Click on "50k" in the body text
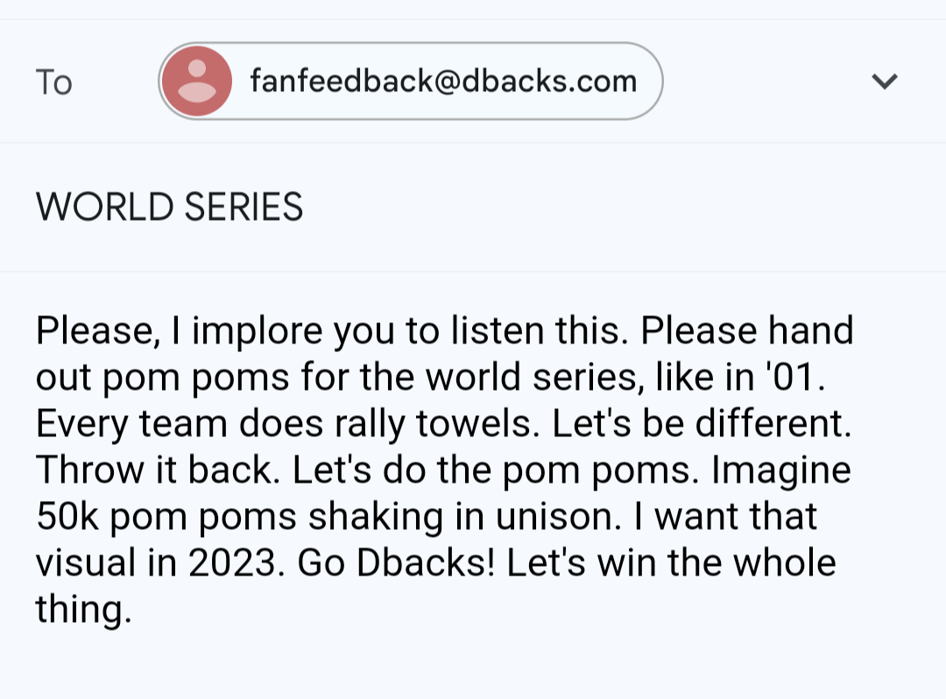Viewport: 946px width, 699px height. point(67,517)
